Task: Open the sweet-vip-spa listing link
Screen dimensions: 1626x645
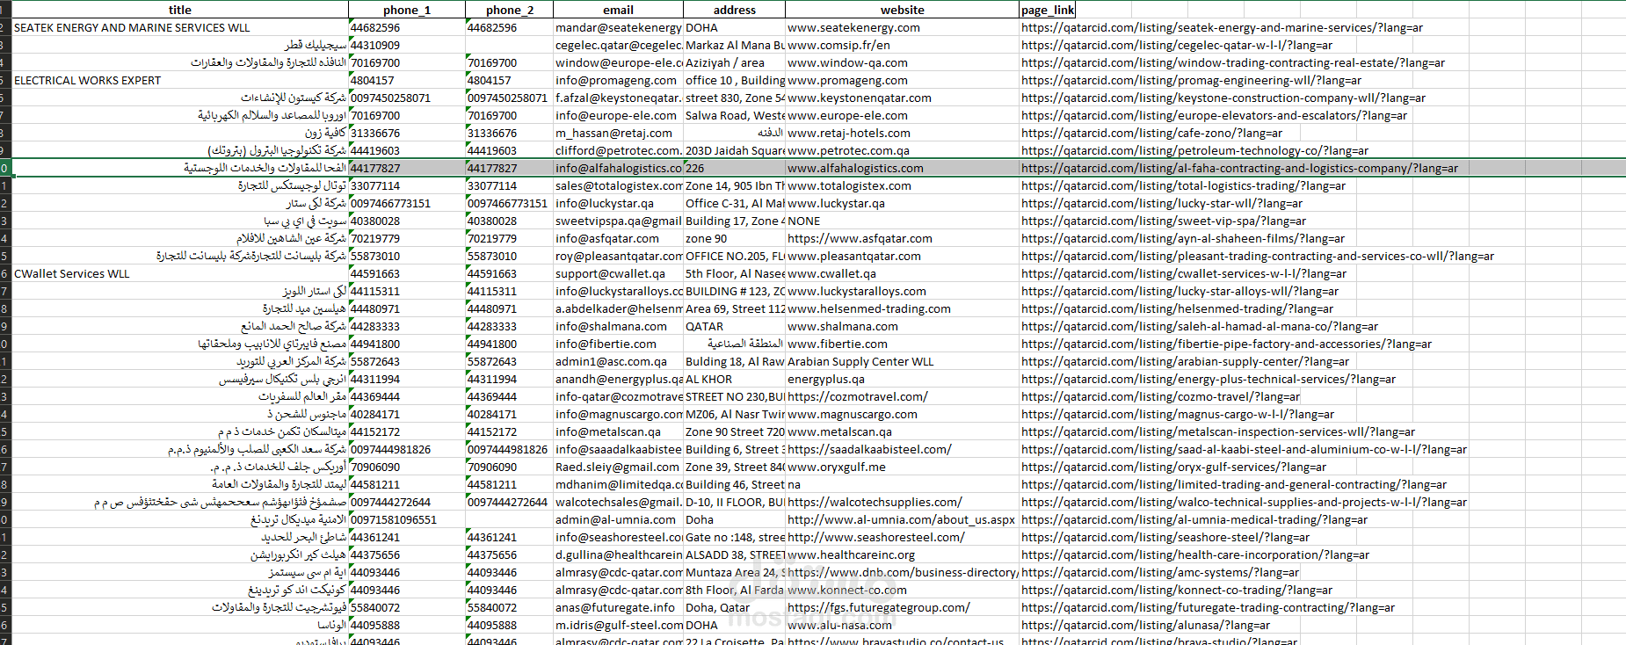Action: click(1164, 221)
